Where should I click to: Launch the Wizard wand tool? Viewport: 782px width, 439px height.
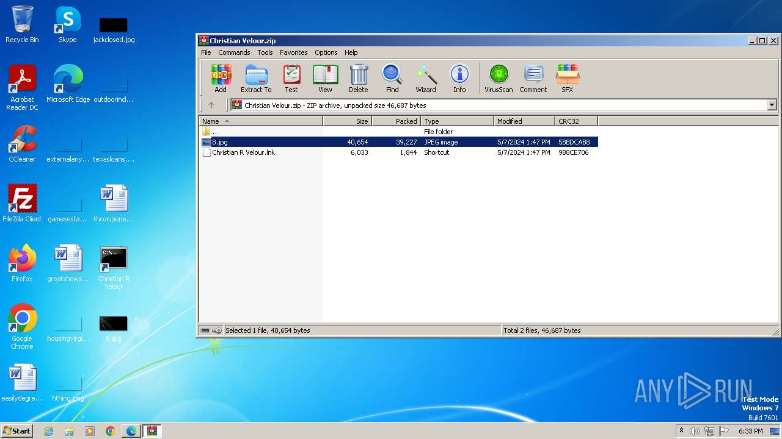426,78
